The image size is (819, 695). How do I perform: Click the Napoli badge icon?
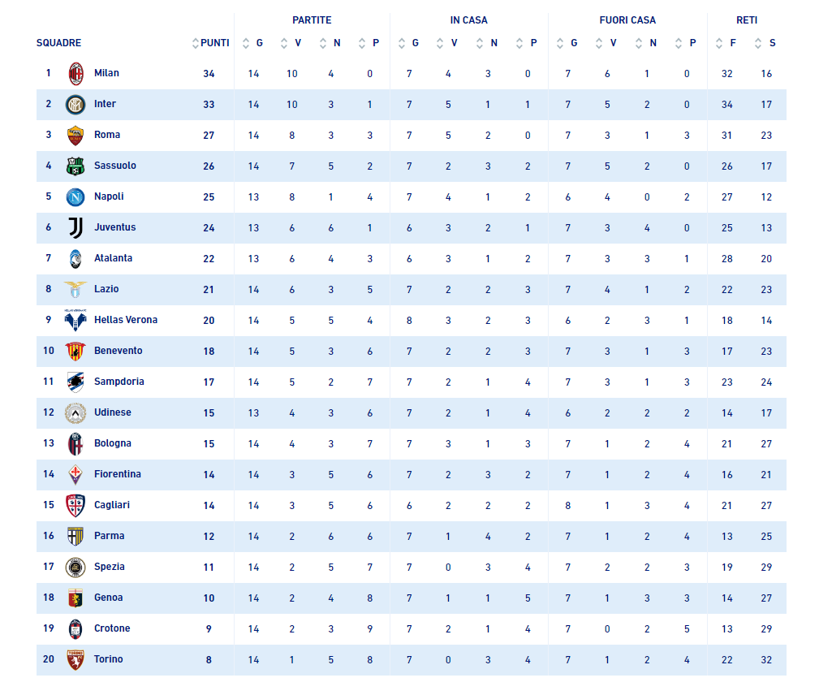75,197
